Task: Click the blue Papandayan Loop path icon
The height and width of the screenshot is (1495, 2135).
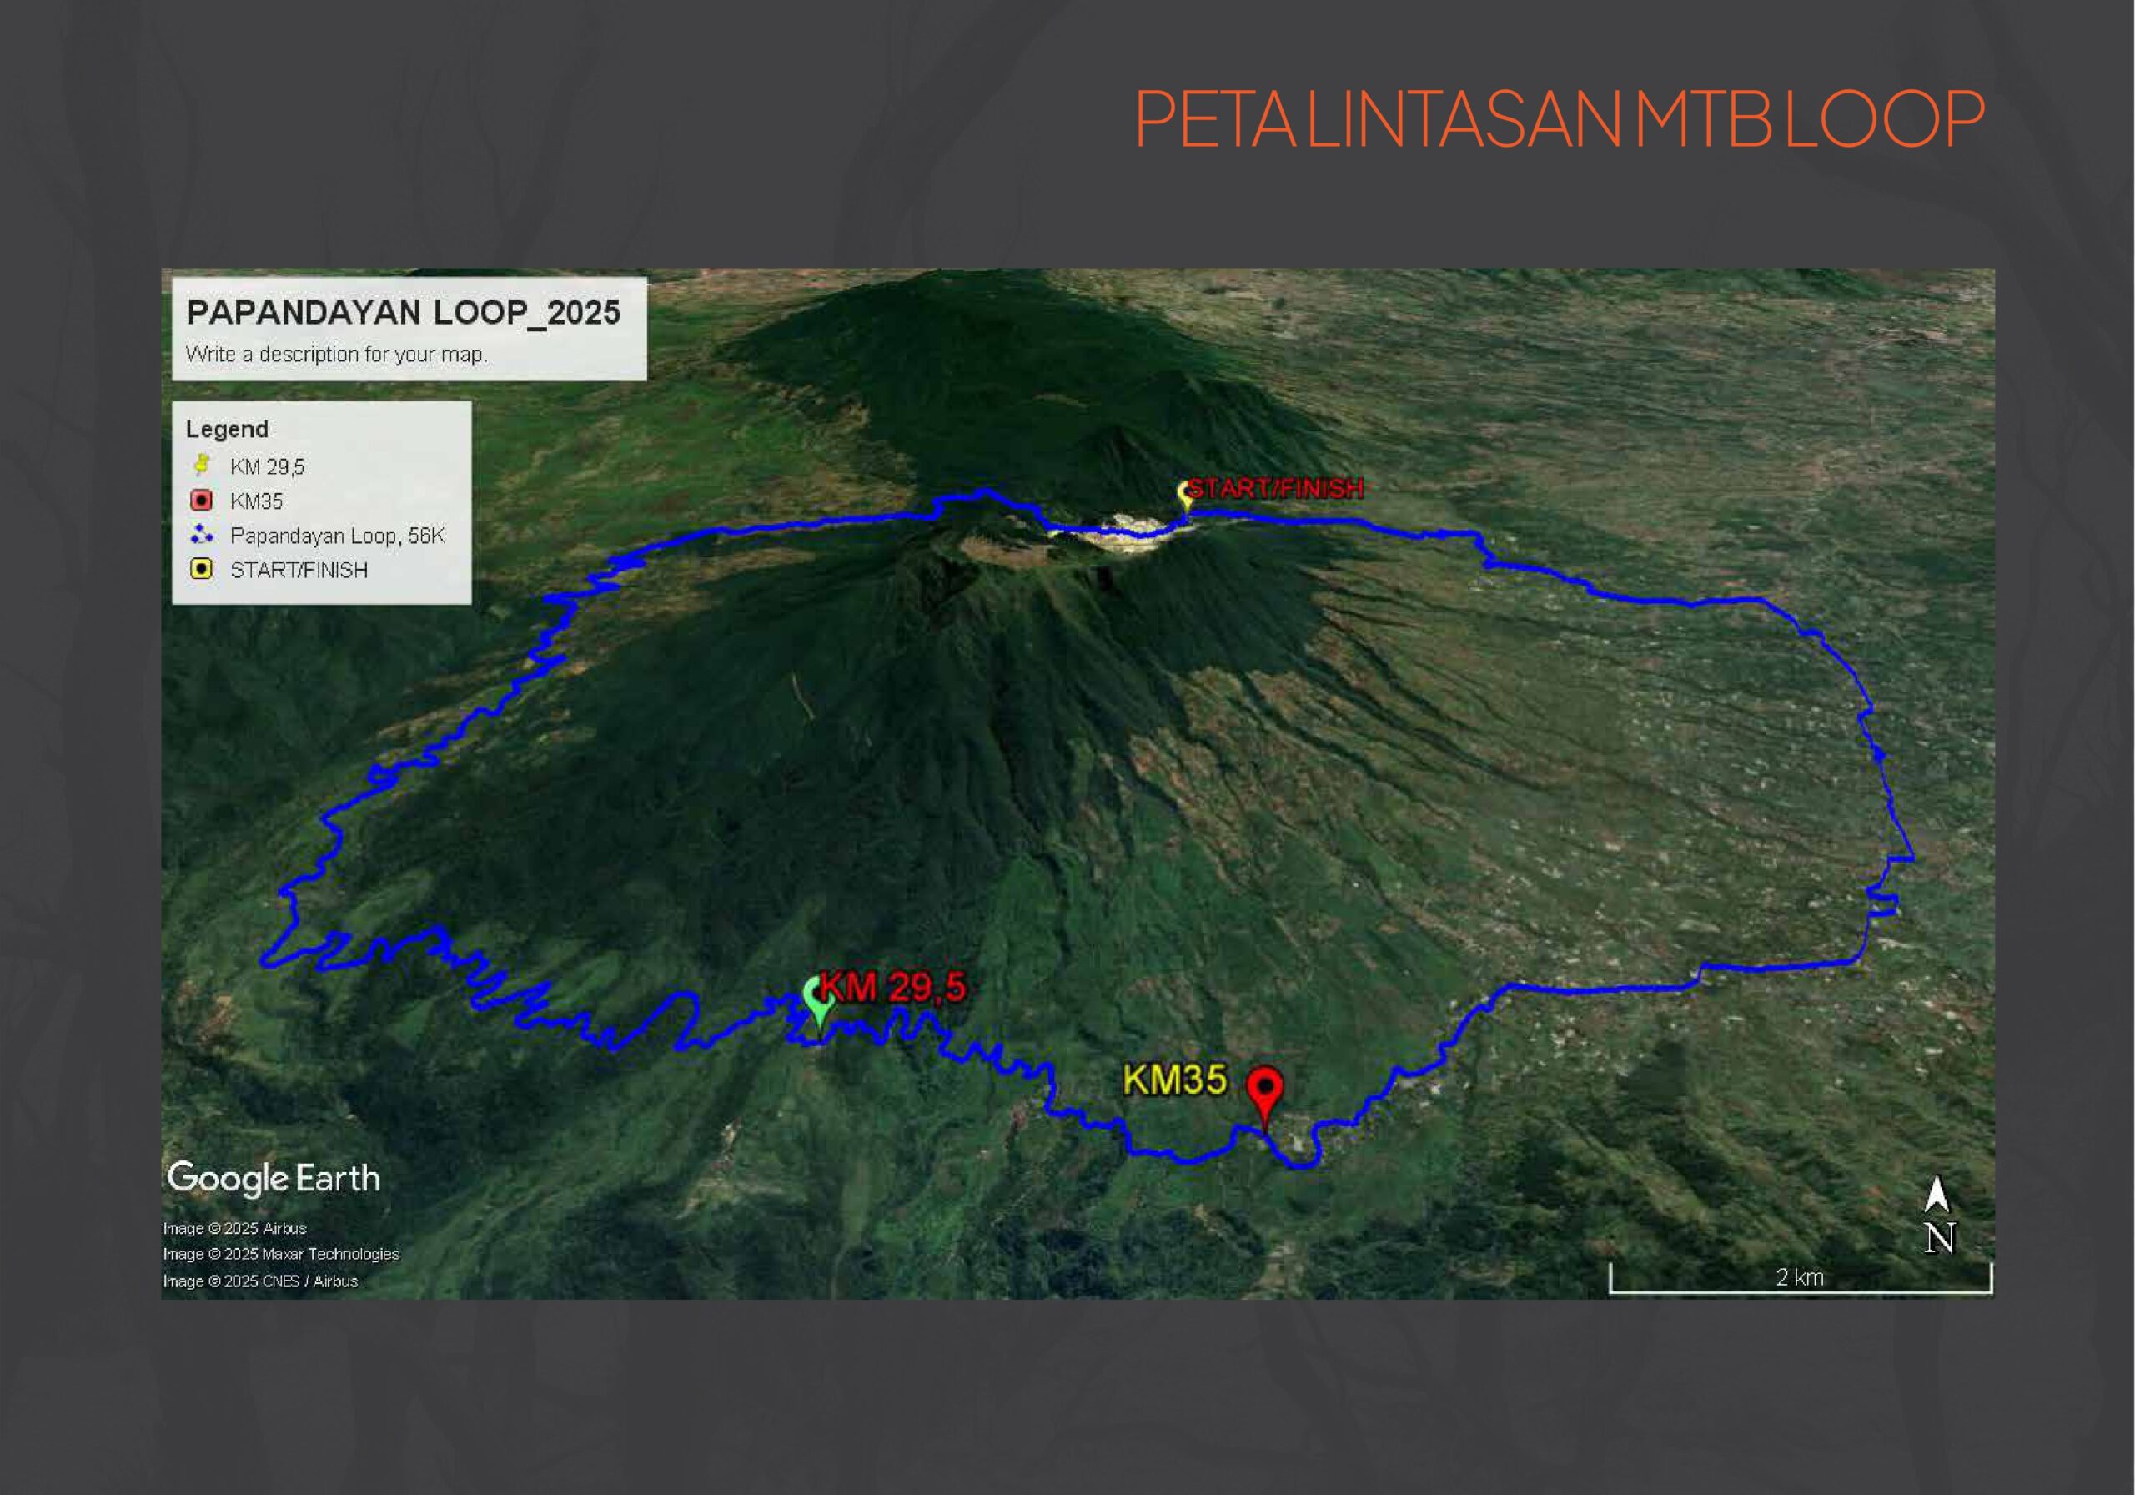Action: point(202,535)
